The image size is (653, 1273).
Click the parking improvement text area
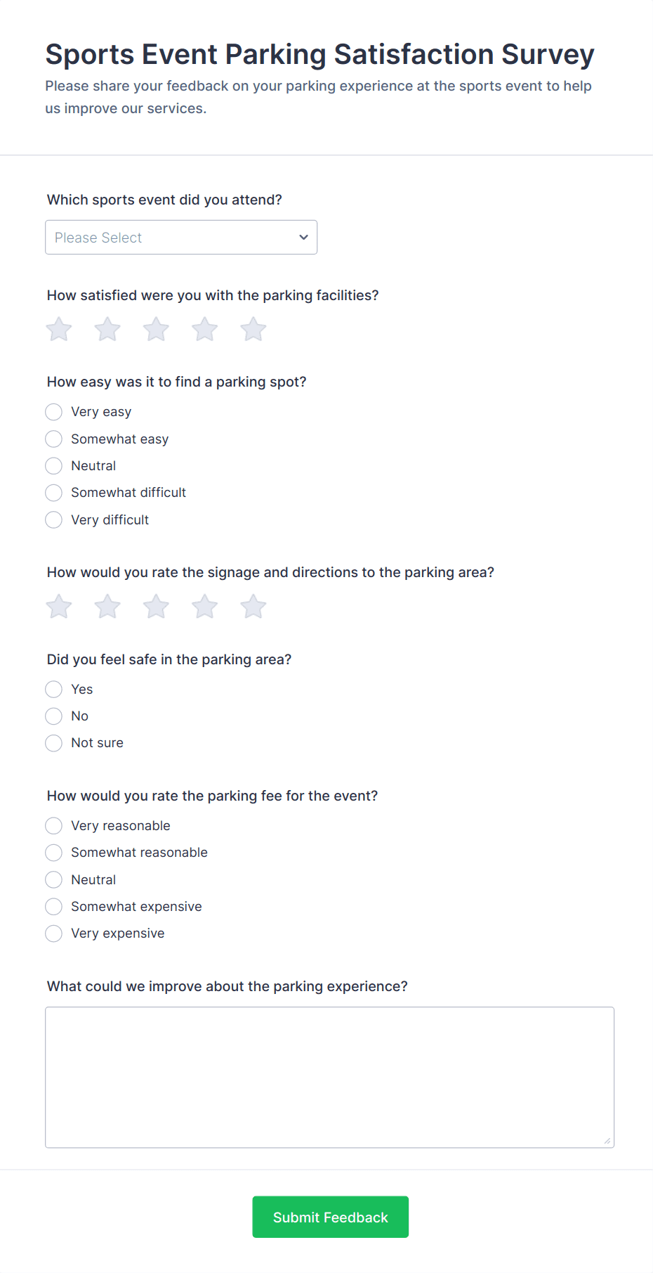tap(329, 1077)
